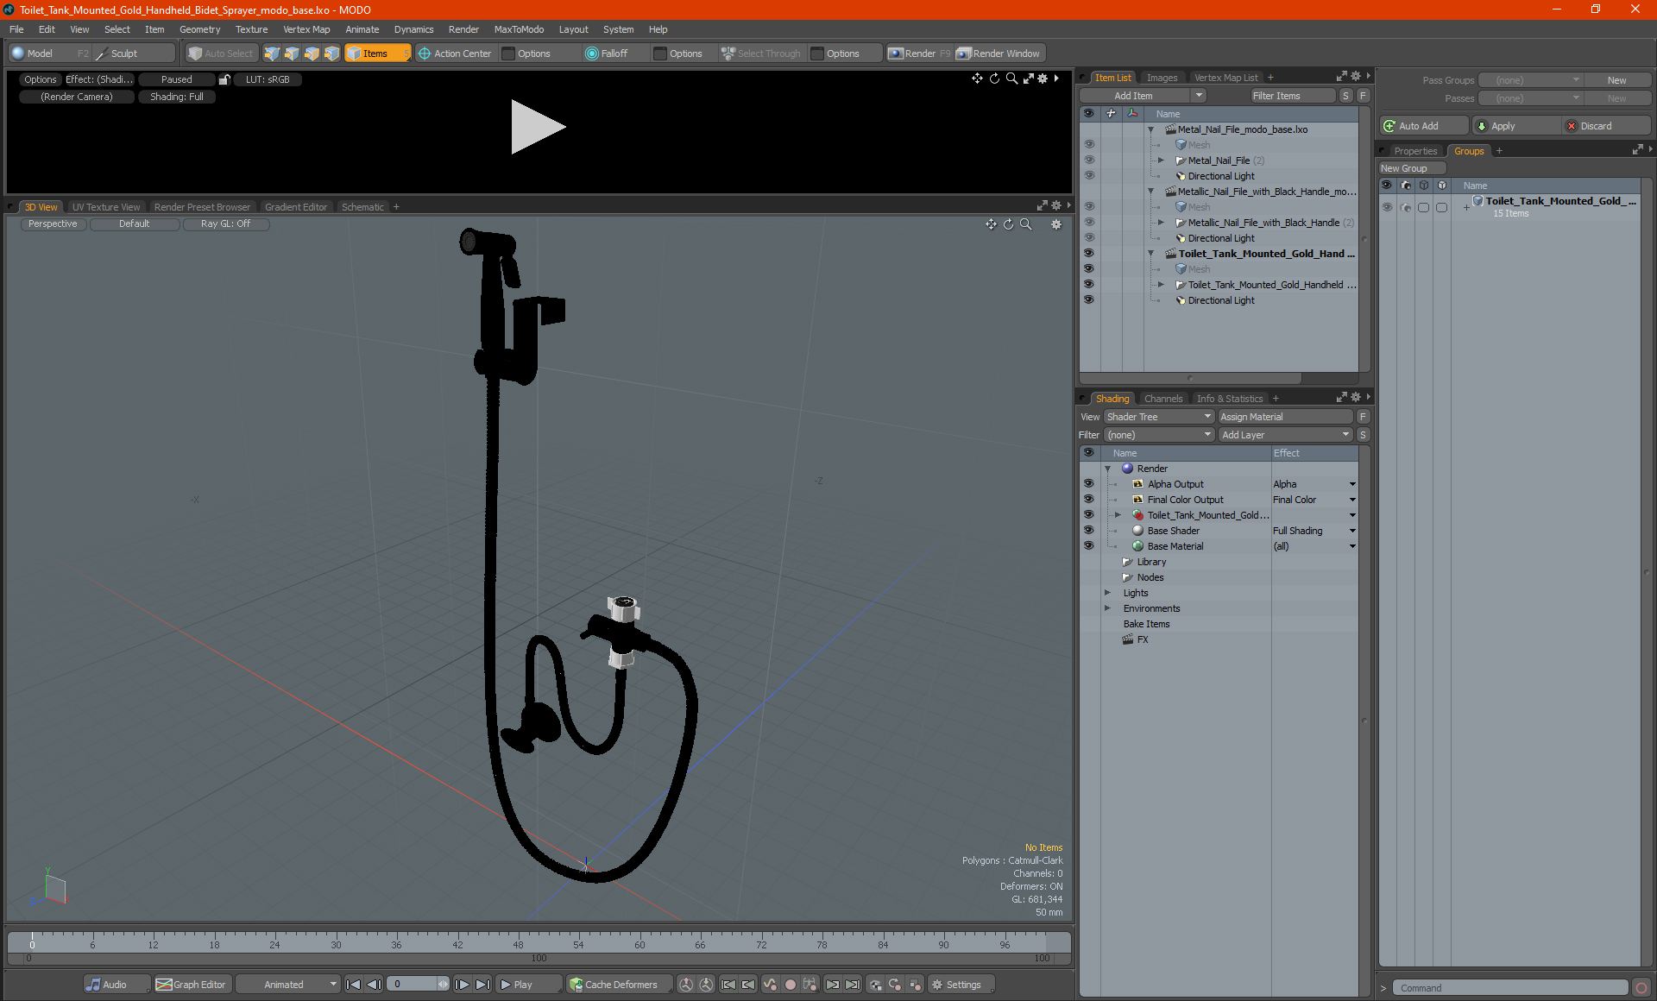Viewport: 1657px width, 1001px height.
Task: Hide Base Material layer
Action: pyautogui.click(x=1088, y=546)
